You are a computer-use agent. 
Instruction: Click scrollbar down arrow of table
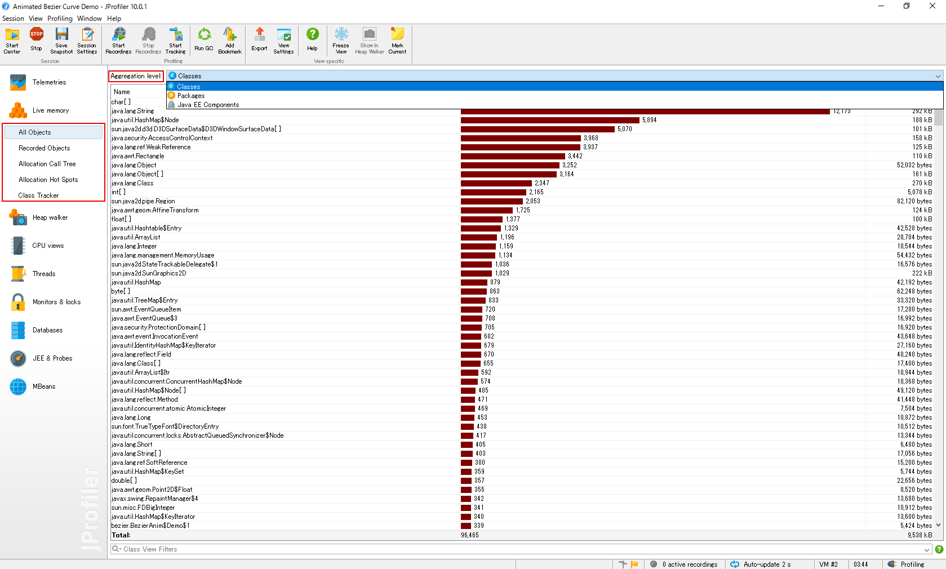click(939, 525)
